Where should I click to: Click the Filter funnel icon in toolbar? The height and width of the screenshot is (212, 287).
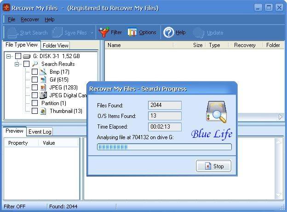click(x=103, y=32)
